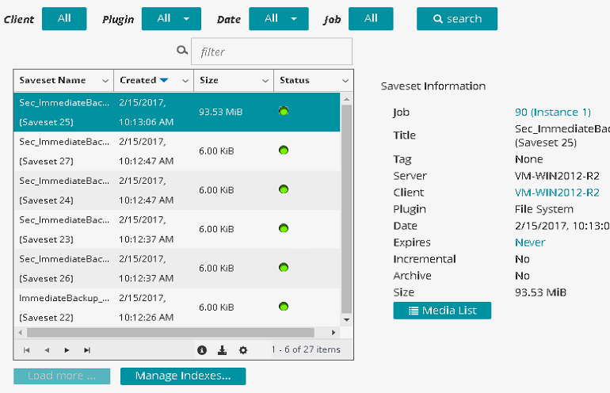The image size is (610, 393).
Task: Click the vertical scrollbar down arrow
Action: coord(346,320)
